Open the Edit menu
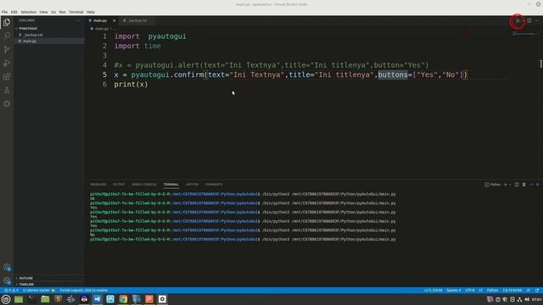The height and width of the screenshot is (305, 543). pos(14,12)
